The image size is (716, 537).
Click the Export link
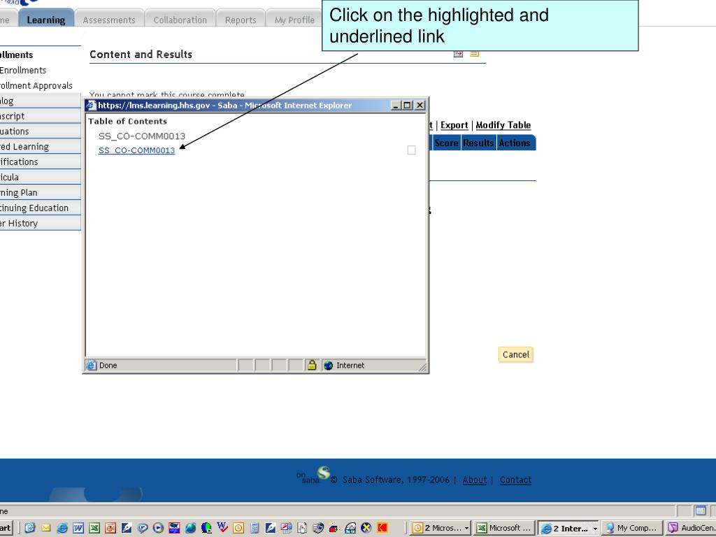coord(454,125)
